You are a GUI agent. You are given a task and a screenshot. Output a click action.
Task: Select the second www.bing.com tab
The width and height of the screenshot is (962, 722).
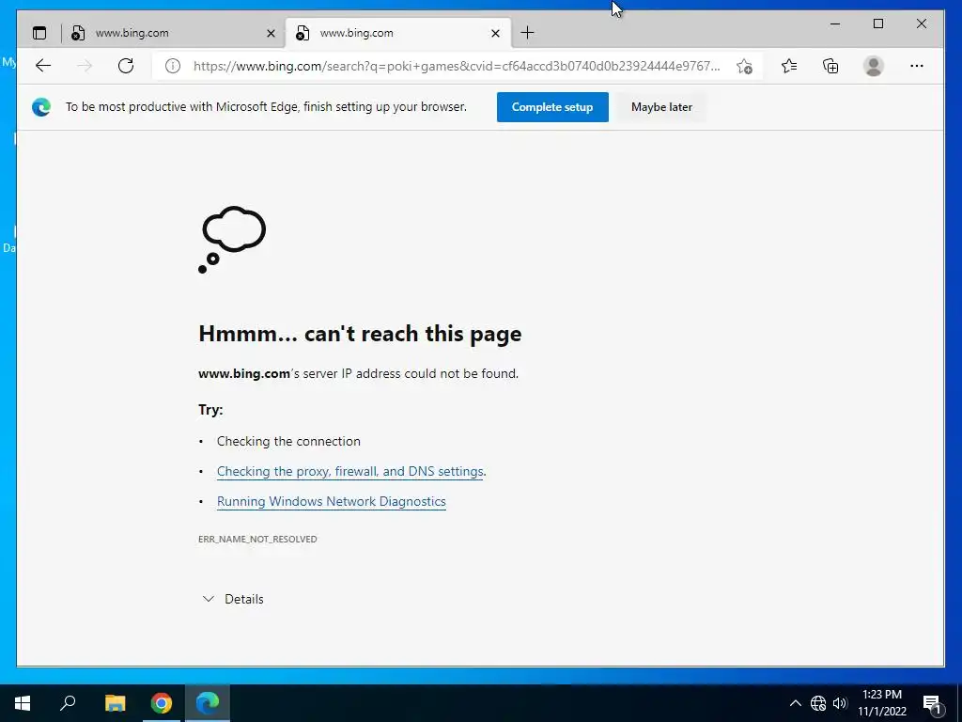397,33
